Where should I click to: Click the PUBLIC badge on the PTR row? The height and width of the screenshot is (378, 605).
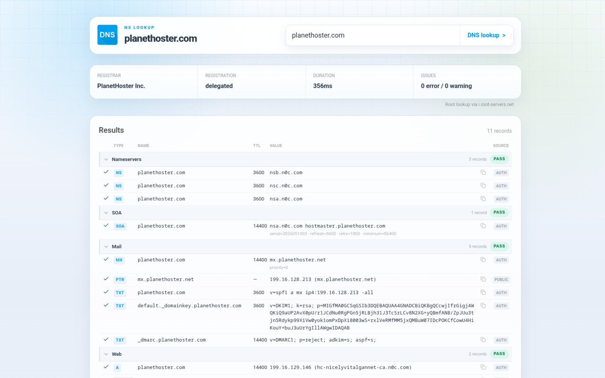click(x=501, y=280)
